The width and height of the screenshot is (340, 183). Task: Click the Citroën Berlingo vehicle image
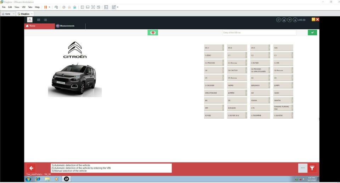coord(75,79)
